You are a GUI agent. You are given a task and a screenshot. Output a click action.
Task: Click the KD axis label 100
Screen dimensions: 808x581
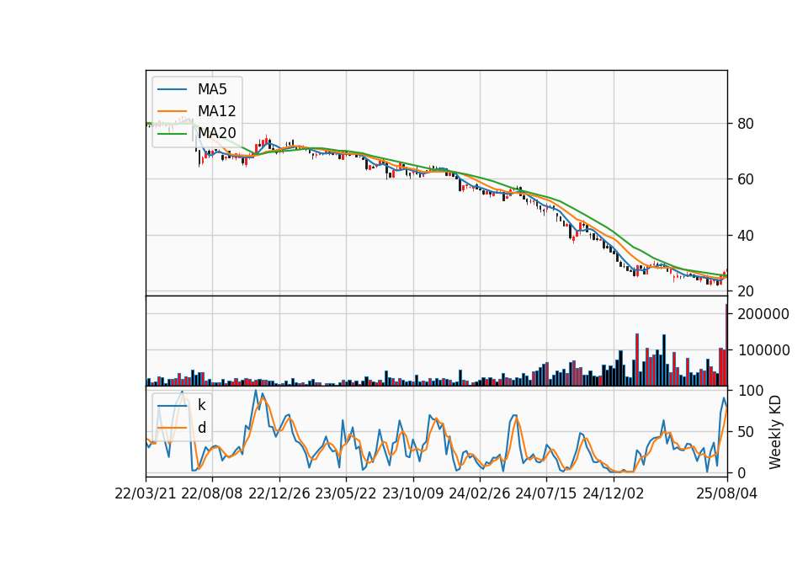(750, 391)
